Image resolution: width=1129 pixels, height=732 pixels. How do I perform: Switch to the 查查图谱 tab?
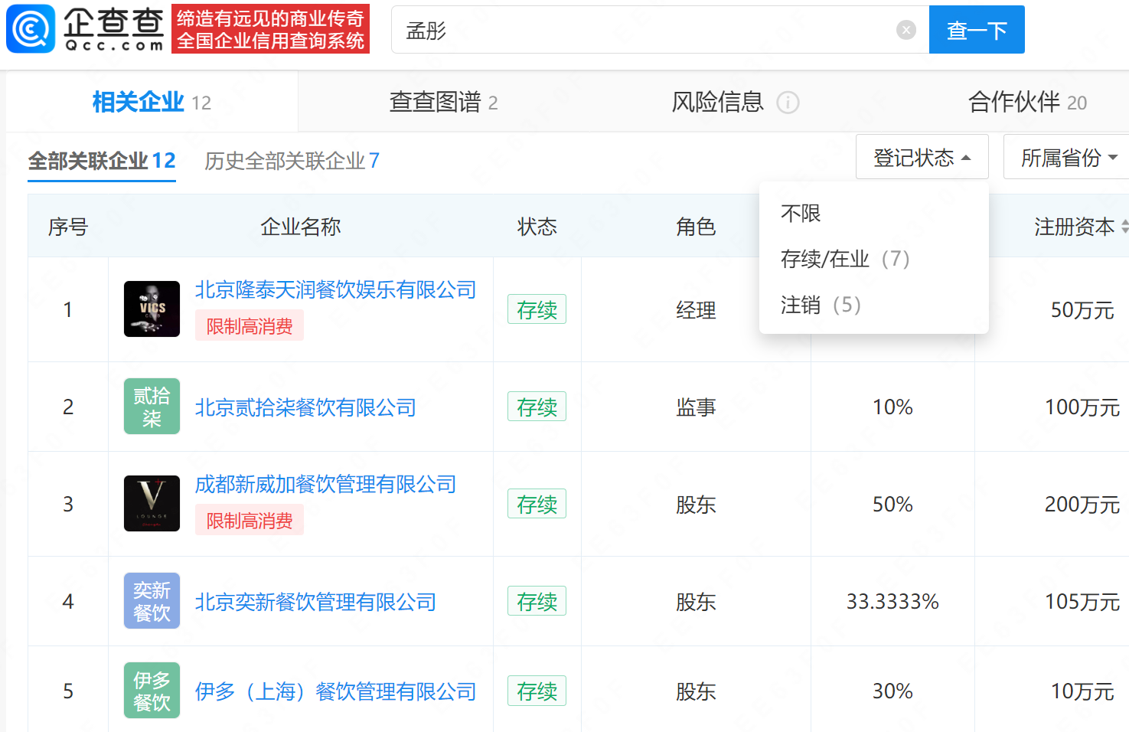coord(443,102)
